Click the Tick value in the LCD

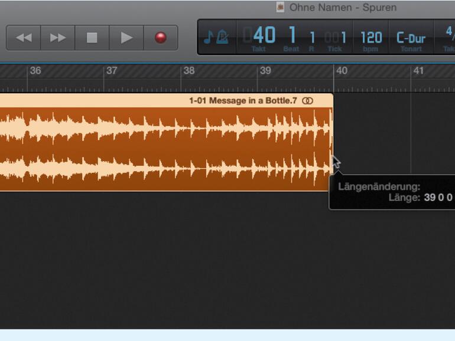336,37
